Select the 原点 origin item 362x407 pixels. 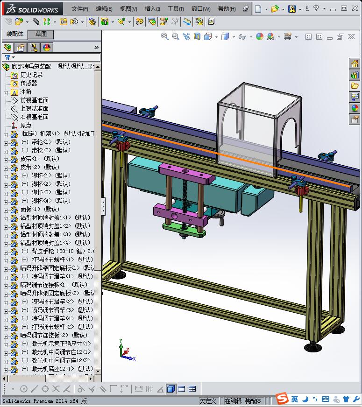tap(26, 125)
